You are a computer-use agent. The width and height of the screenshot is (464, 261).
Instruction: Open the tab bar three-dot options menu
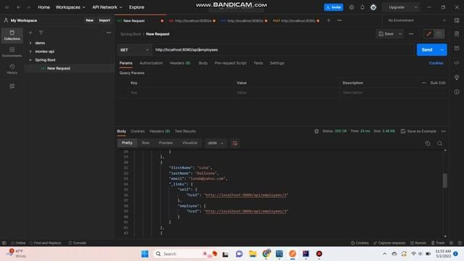tap(339, 20)
